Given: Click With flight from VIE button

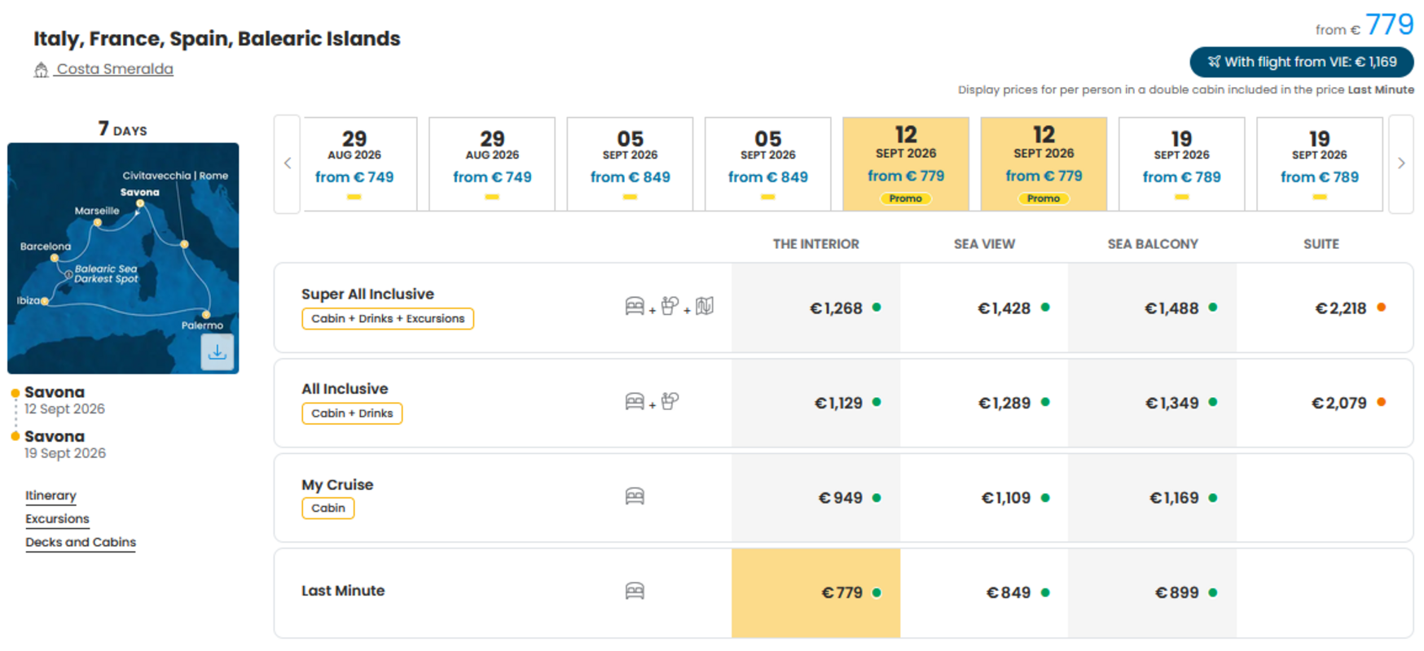Looking at the screenshot, I should pos(1302,62).
